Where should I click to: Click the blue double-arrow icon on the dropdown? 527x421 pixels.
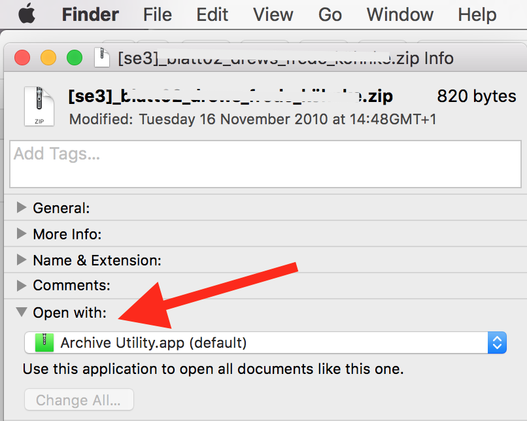tap(497, 343)
